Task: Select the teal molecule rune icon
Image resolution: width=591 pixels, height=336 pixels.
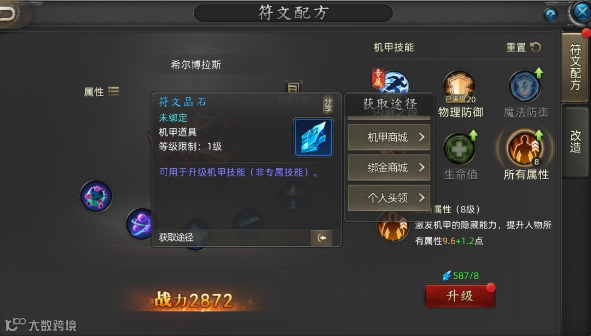Action: point(96,196)
